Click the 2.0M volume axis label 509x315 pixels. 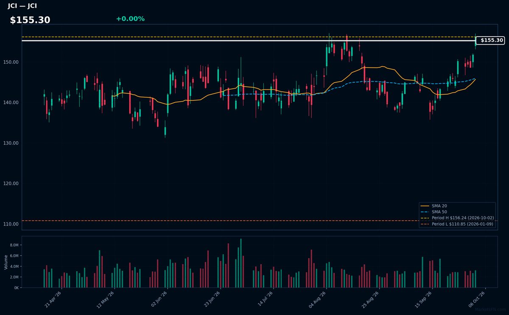tap(14, 277)
